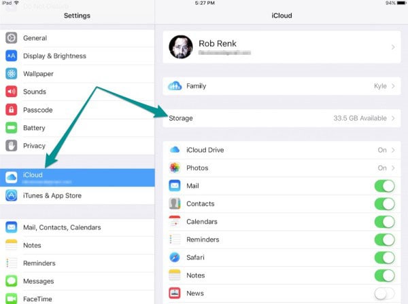
Task: Open iTunes & App Store settings
Action: [x=78, y=195]
